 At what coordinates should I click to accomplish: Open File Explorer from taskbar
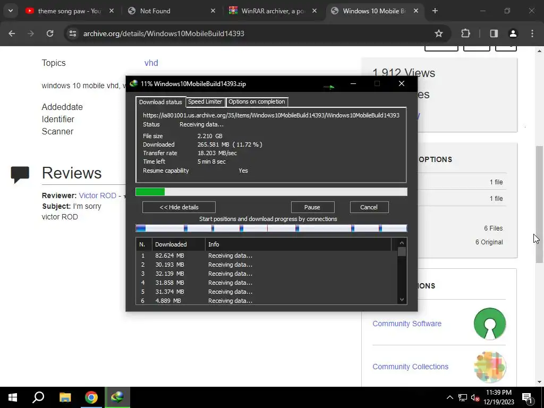65,397
